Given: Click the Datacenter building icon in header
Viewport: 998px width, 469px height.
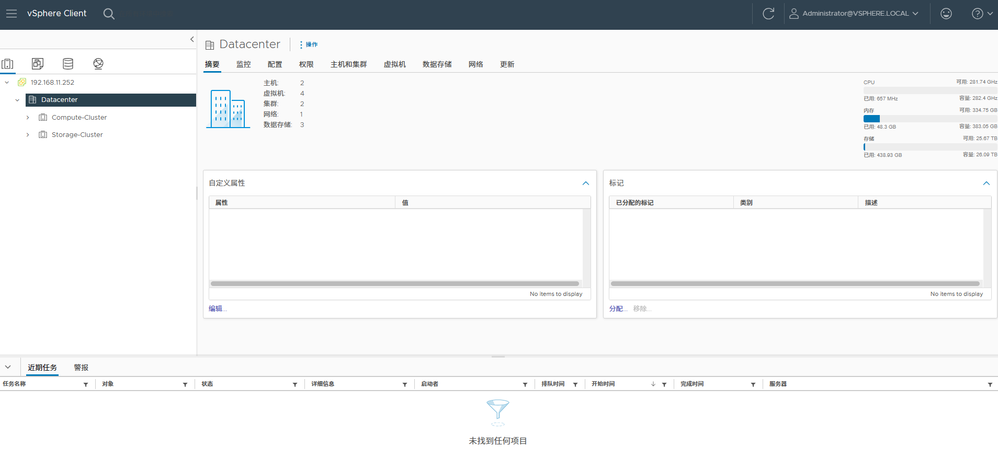Looking at the screenshot, I should point(210,45).
